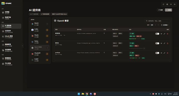Focus the provider search input field
This screenshot has width=179, height=96.
pos(157,21)
